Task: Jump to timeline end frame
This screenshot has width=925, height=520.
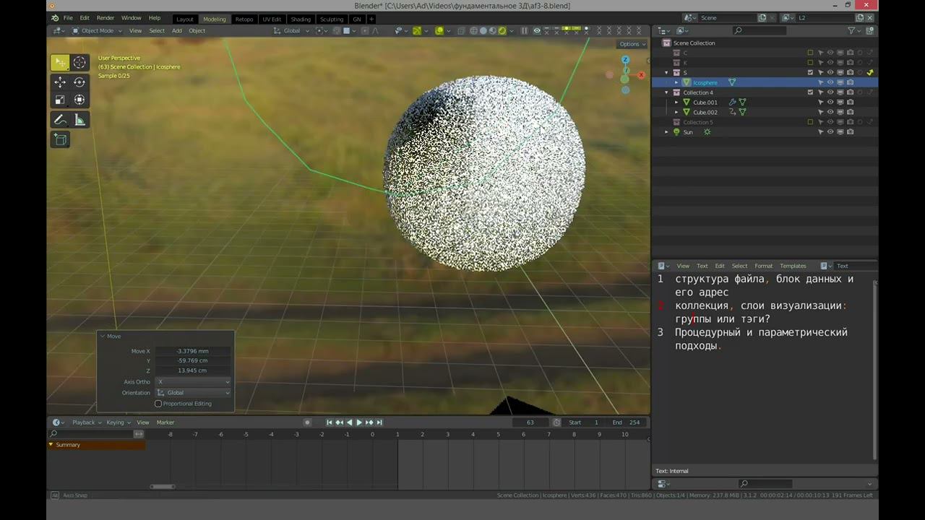Action: pos(379,422)
